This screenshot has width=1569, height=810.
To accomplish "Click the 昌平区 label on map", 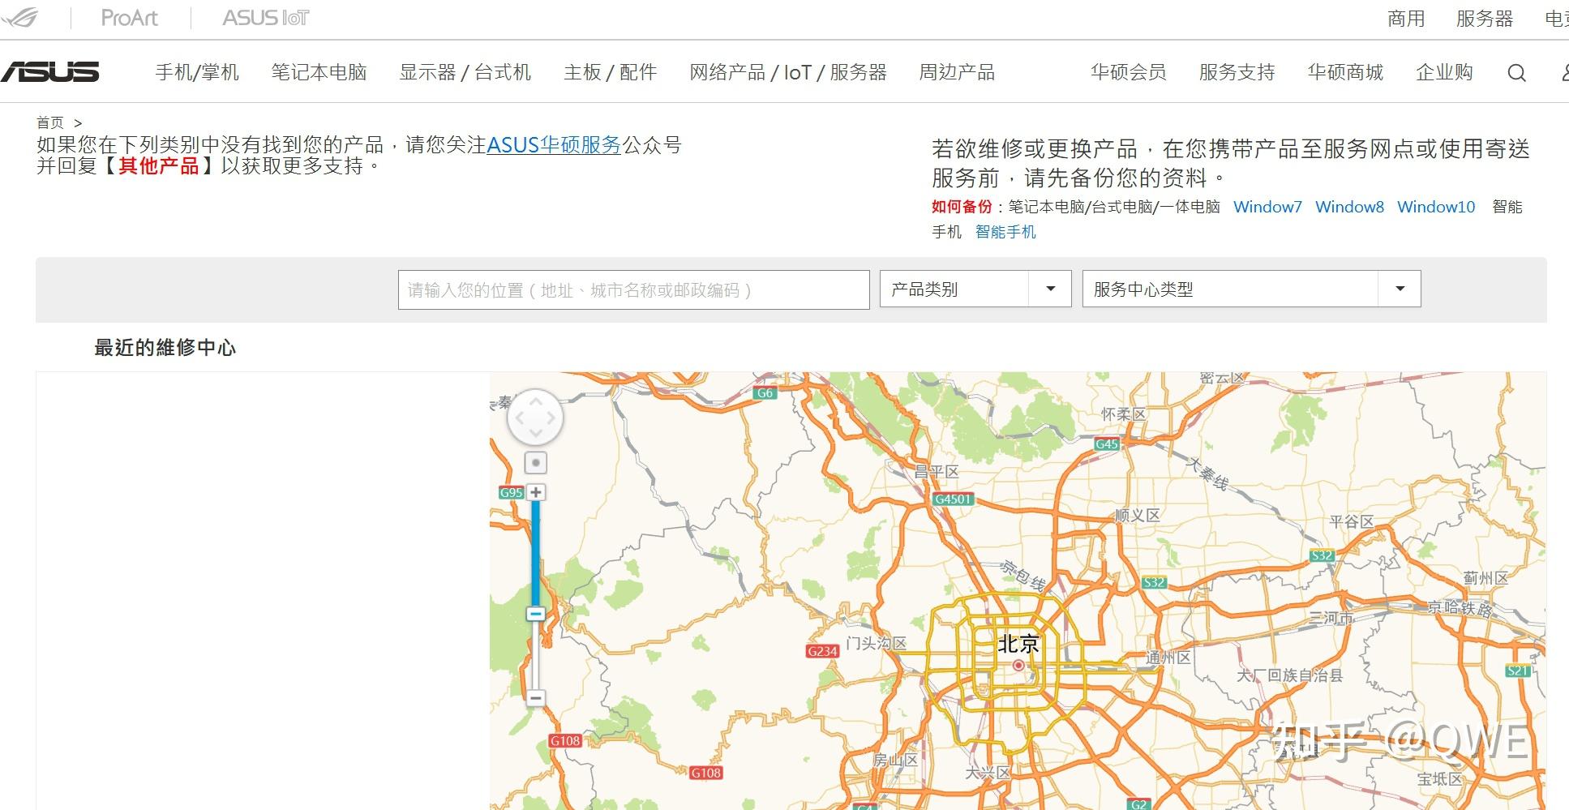I will pyautogui.click(x=937, y=472).
